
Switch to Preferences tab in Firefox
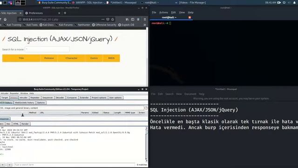click(42, 13)
